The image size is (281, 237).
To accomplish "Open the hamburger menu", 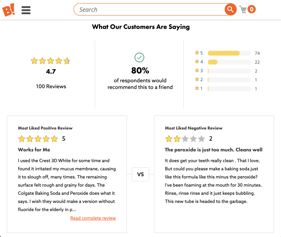I will pos(26,10).
